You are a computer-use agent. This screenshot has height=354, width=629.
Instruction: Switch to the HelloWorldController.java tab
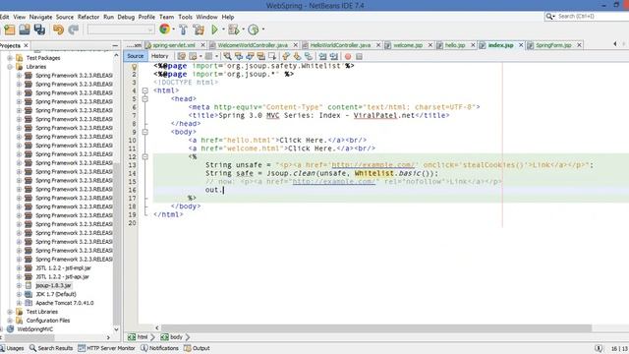pyautogui.click(x=340, y=45)
